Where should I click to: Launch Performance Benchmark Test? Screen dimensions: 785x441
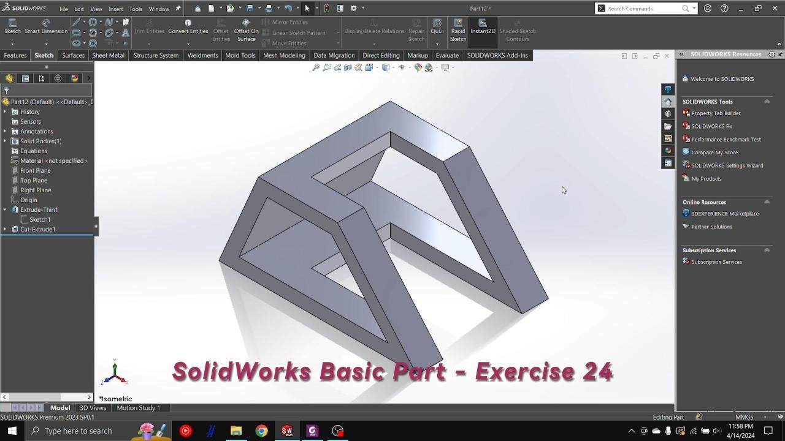[726, 140]
